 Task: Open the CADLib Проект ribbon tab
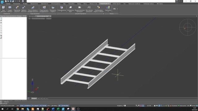[117, 4]
